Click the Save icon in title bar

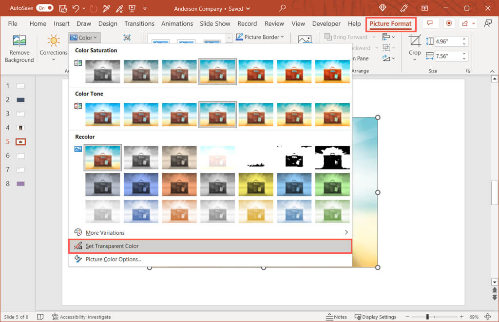tap(63, 8)
